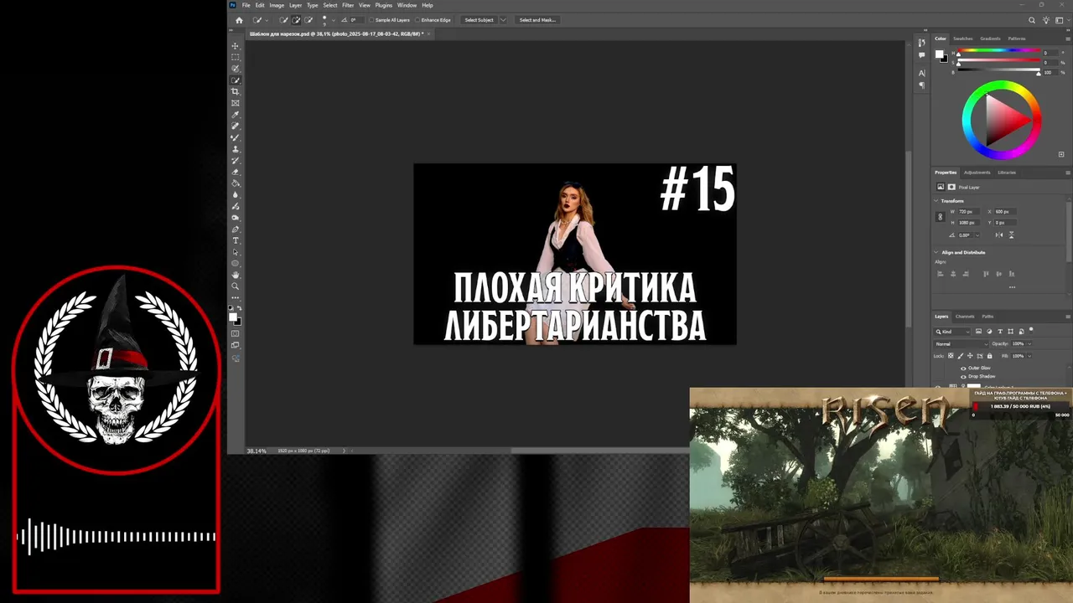Screen dimensions: 1073x603
Task: Choose New selection brush mode
Action: [283, 20]
